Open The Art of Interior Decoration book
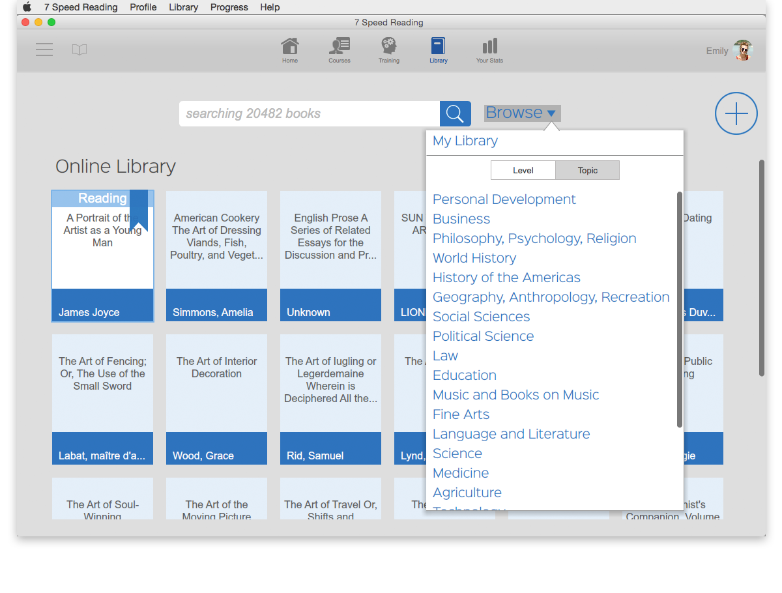This screenshot has height=593, width=782. coord(217,399)
